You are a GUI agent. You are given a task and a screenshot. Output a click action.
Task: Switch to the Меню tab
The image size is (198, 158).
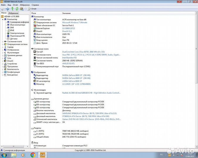[4, 13]
